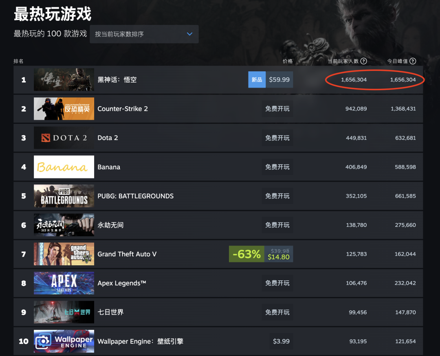
Task: Select the 永劫无间 title text
Action: coord(110,225)
